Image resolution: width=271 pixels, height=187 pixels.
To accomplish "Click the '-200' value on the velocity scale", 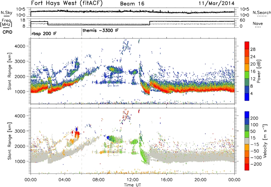I will (x=256, y=164).
